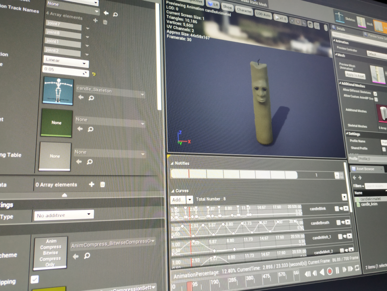Toggle the candleBlink curve checkbox

[337, 209]
